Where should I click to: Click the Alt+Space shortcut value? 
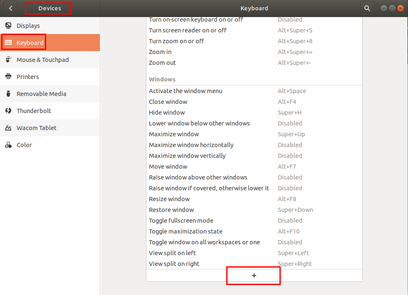tap(292, 91)
